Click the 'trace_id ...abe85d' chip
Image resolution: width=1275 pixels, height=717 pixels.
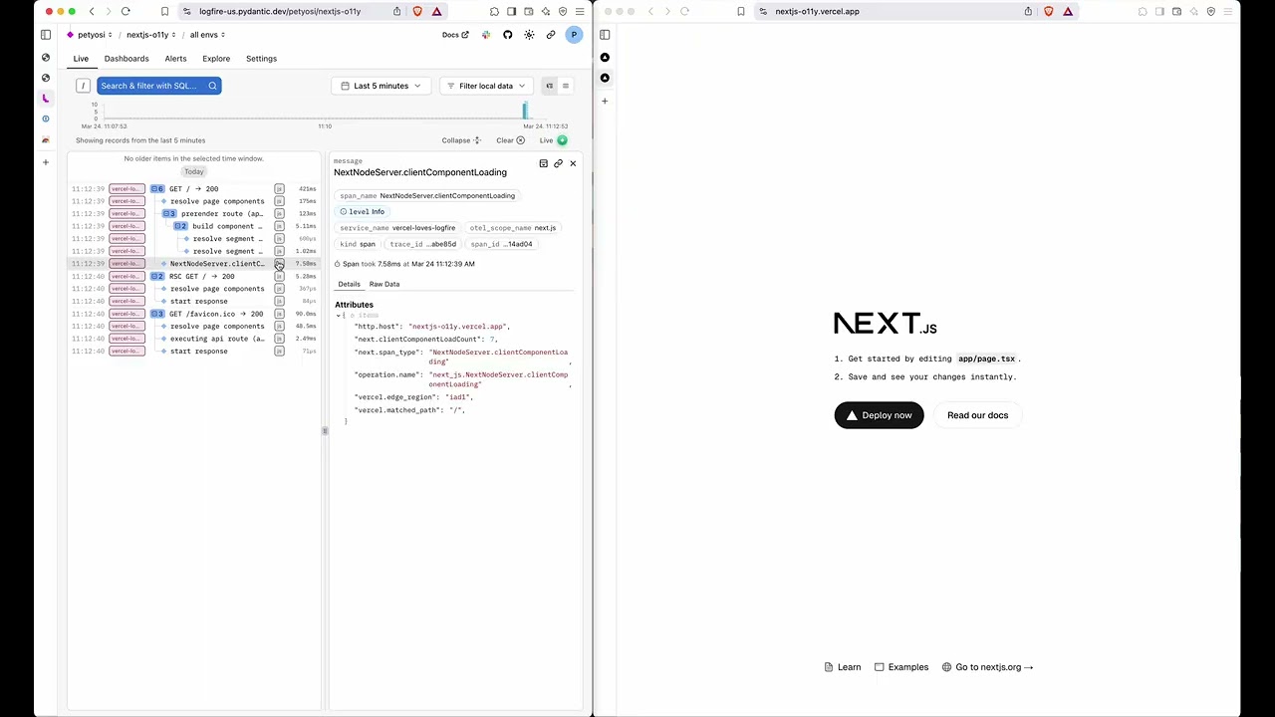click(x=423, y=244)
